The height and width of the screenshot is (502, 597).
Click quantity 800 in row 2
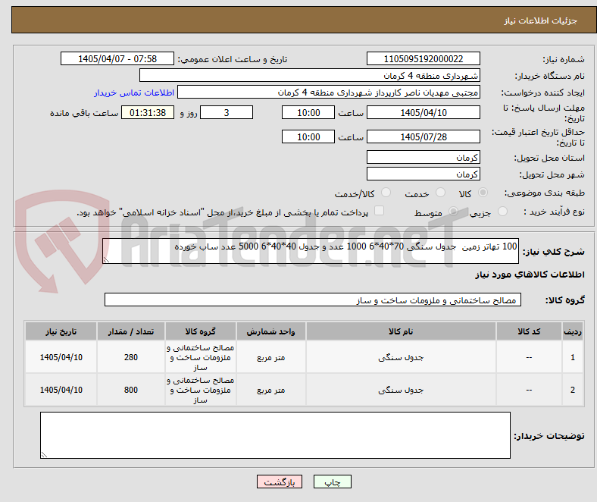(131, 390)
